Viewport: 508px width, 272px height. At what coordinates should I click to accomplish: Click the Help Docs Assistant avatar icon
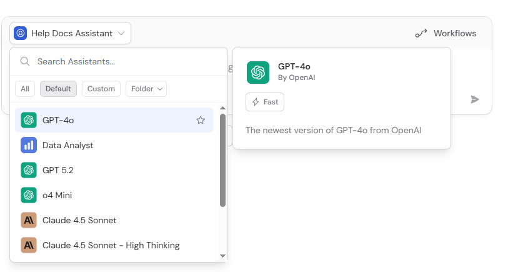[x=21, y=33]
